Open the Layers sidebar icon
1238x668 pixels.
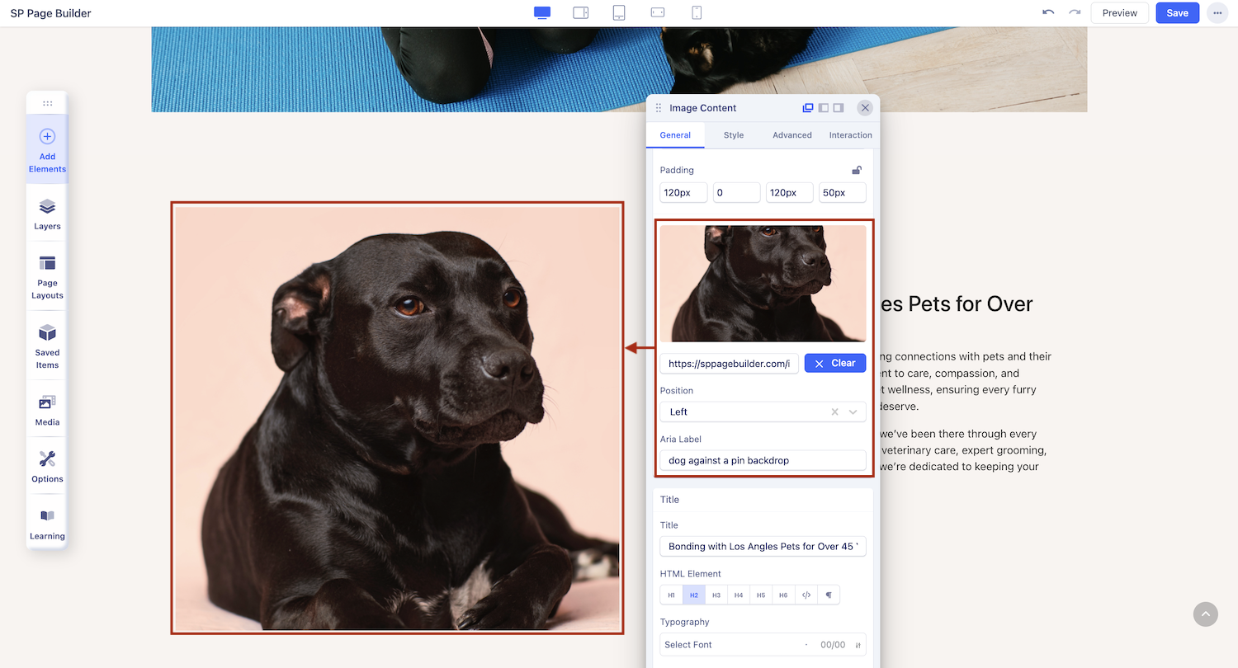(x=47, y=213)
